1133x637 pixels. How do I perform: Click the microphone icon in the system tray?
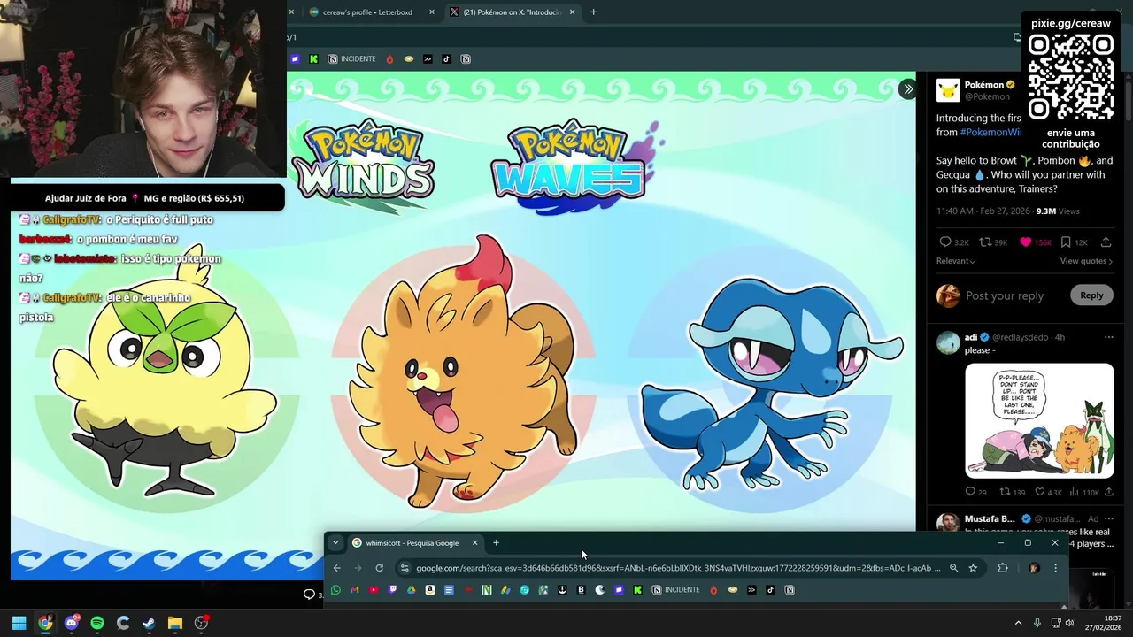(1037, 623)
